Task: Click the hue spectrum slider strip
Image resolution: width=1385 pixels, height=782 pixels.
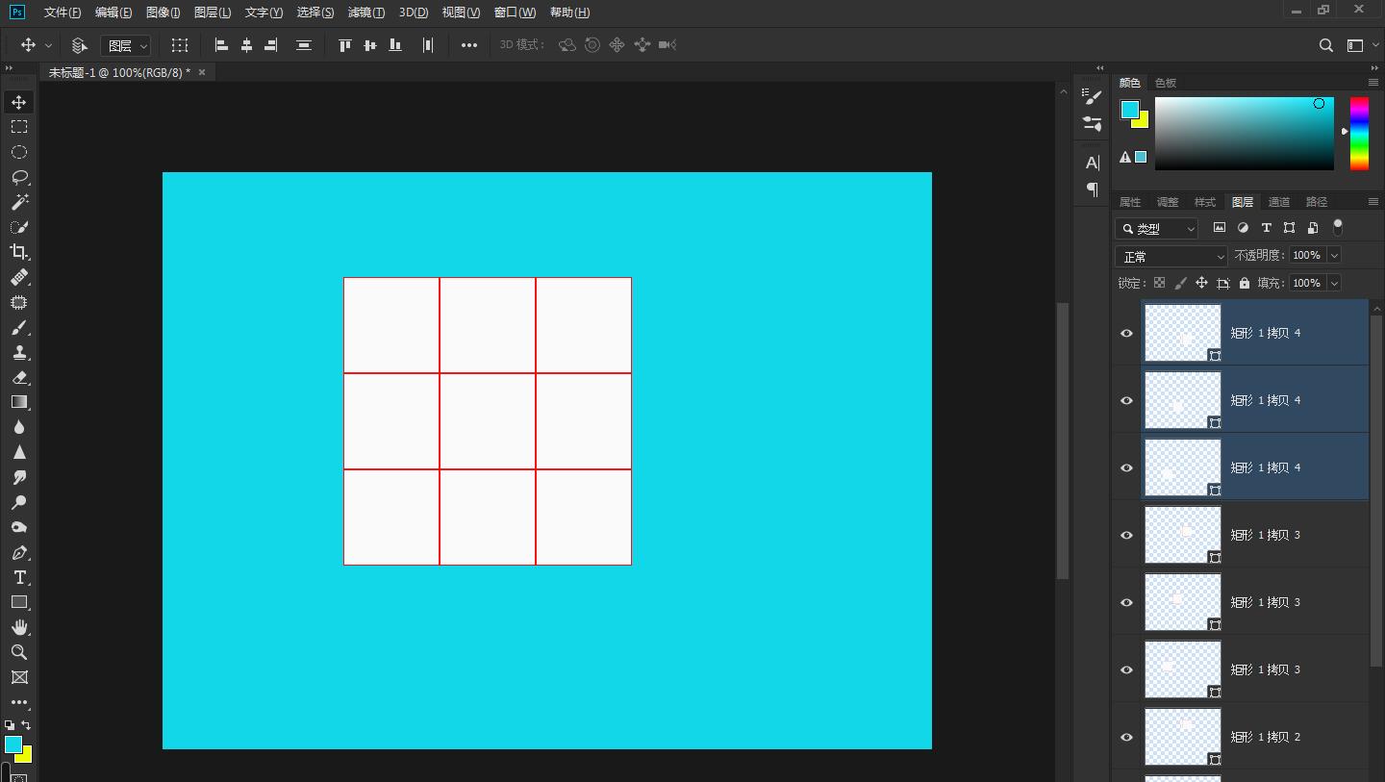Action: pos(1358,133)
